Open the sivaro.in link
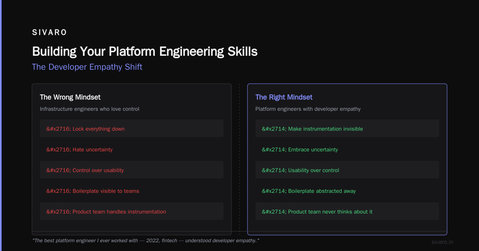The width and height of the screenshot is (479, 251). click(442, 242)
